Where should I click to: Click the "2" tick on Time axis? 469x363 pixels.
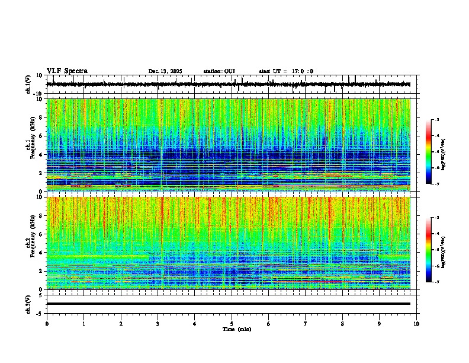click(121, 324)
